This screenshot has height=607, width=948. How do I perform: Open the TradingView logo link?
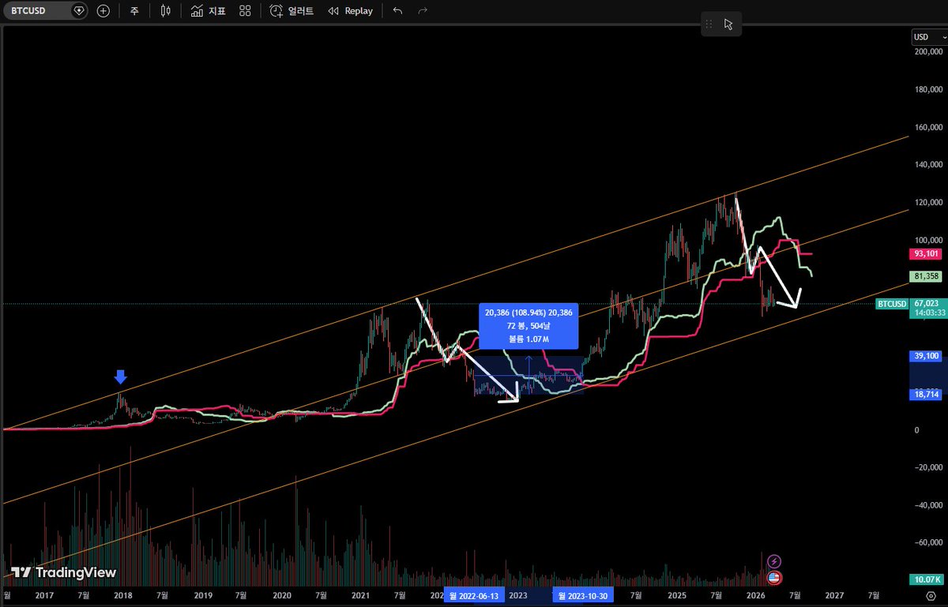[x=64, y=572]
